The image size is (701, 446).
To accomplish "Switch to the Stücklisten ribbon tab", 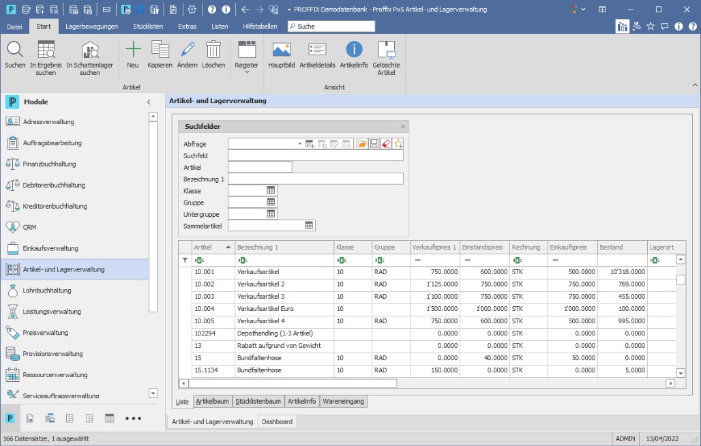I will 148,27.
